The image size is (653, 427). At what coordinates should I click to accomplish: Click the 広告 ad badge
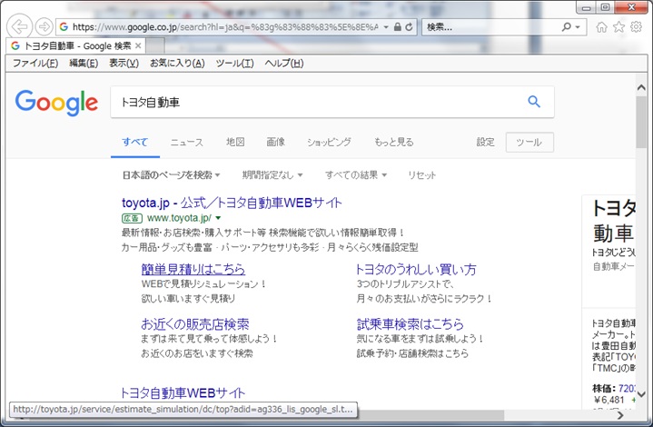[132, 218]
